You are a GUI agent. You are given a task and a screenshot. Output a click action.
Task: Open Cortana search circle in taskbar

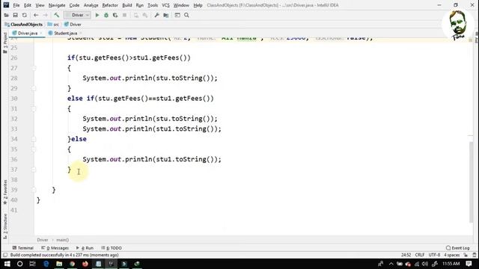[x=20, y=264]
